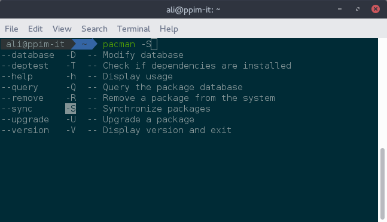Image resolution: width=387 pixels, height=222 pixels.
Task: Click the 'Modify database' description
Action: 143,55
